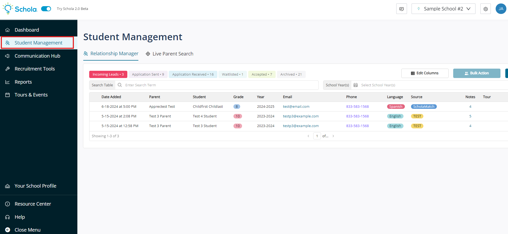Call Apprectest Test's phone 833-583-1568
The height and width of the screenshot is (234, 508).
click(357, 106)
